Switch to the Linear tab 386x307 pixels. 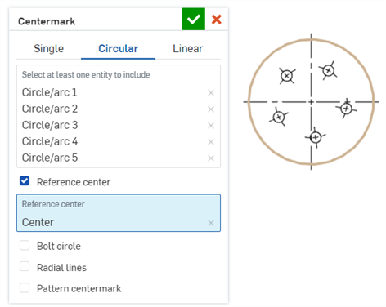[188, 49]
